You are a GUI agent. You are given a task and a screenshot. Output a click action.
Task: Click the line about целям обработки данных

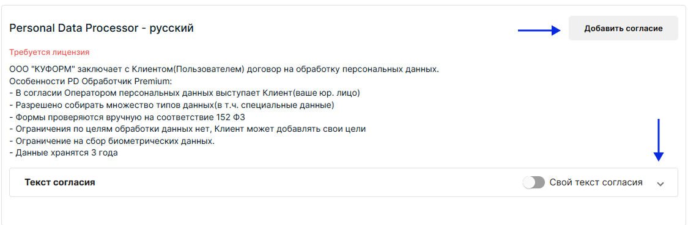click(187, 129)
